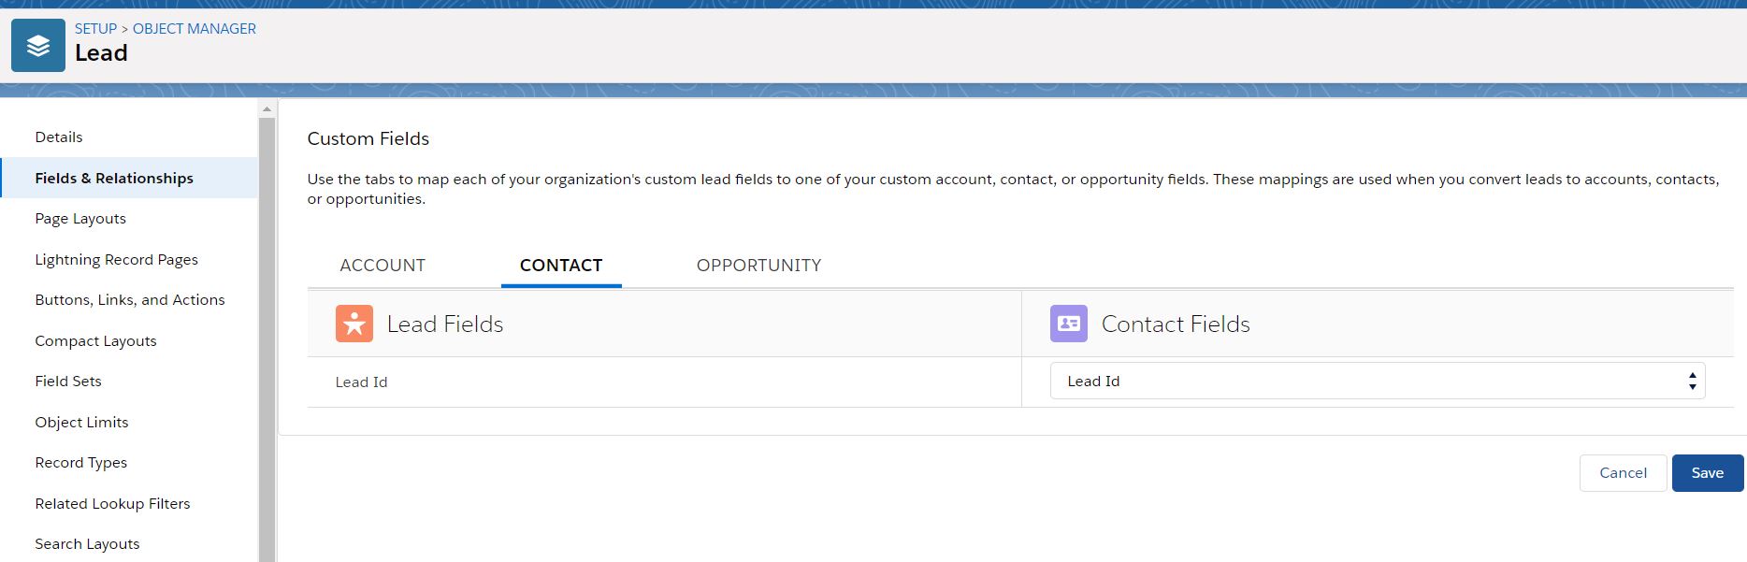
Task: Open the Object Manager breadcrumb link
Action: 195,29
